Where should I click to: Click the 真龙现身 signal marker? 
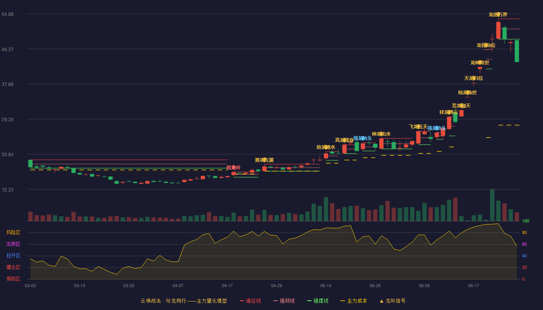click(344, 140)
